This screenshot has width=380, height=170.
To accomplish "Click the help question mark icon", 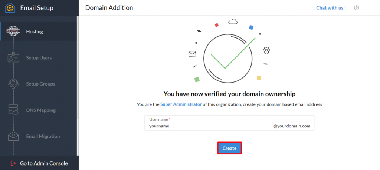I will coord(357,8).
